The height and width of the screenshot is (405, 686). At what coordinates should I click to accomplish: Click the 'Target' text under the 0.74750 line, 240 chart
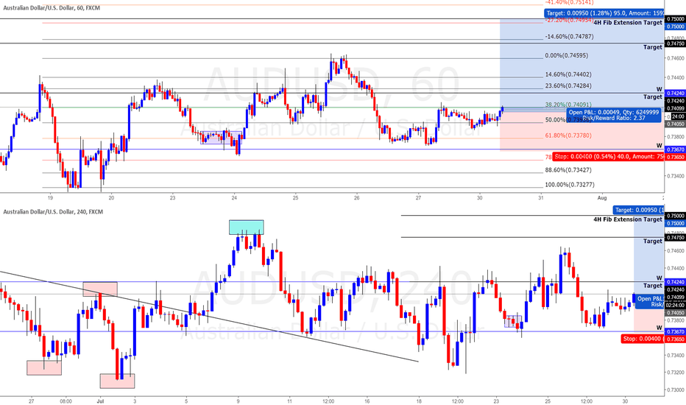tap(653, 242)
